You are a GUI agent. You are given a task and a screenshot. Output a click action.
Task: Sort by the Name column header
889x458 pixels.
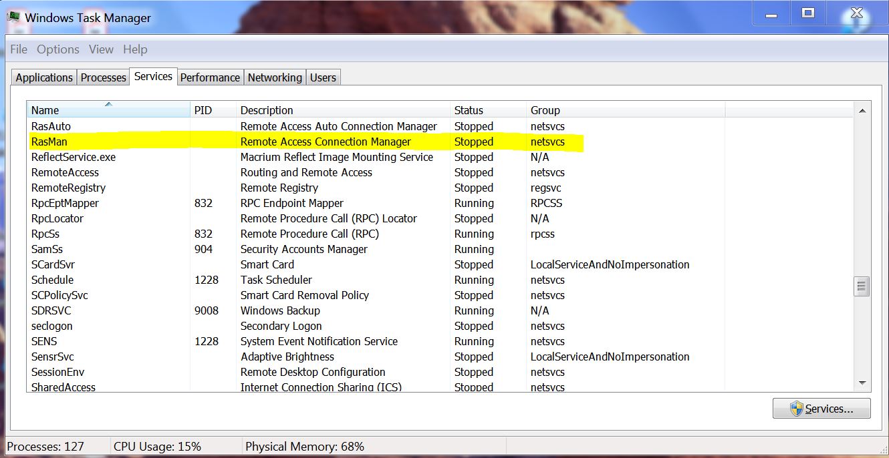(108, 110)
